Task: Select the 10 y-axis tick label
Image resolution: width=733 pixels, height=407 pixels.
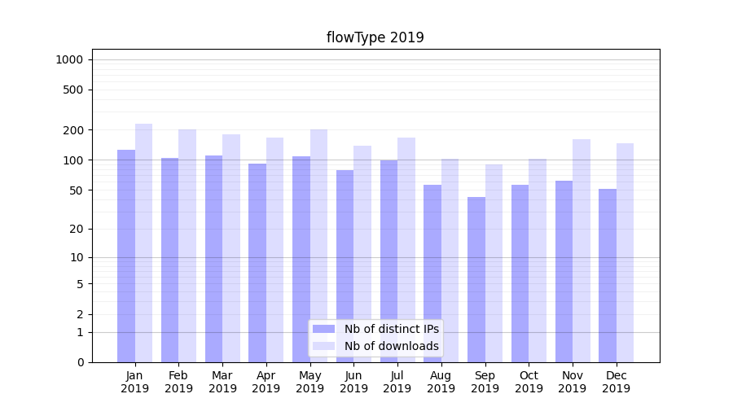Action: (77, 257)
